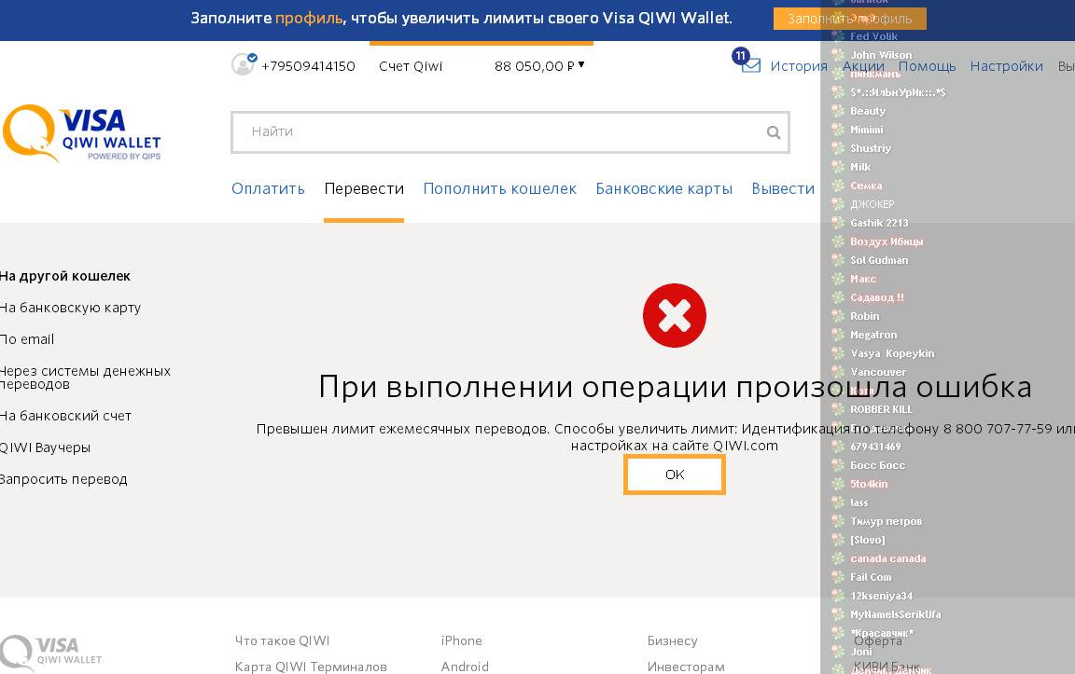
Task: Click the orange профиль link in banner
Action: (309, 19)
